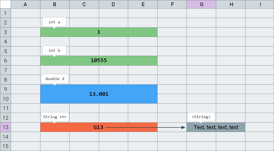Click the 'int a' tooltip label
The width and height of the screenshot is (274, 151).
tap(54, 22)
